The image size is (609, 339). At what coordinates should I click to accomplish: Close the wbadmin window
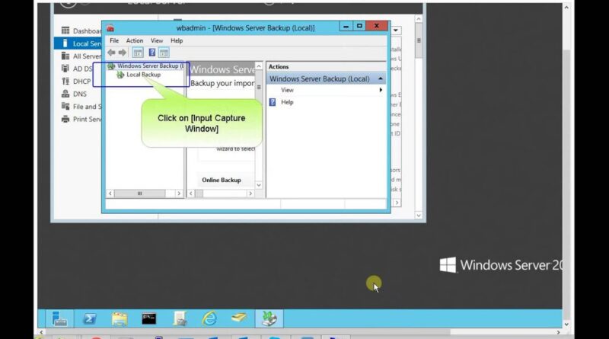pyautogui.click(x=377, y=26)
